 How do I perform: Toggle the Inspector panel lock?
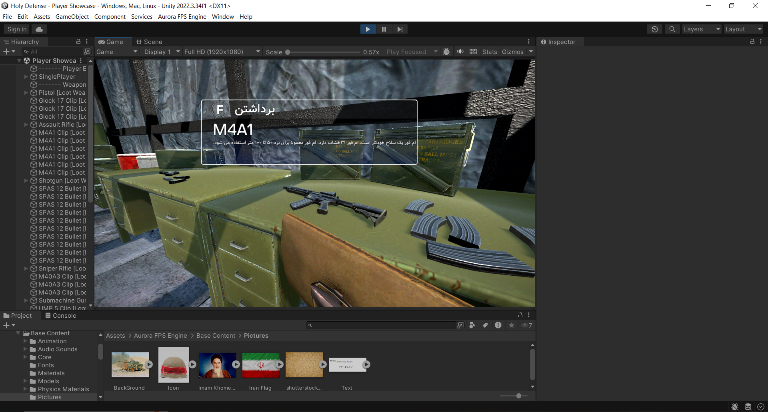coord(752,42)
